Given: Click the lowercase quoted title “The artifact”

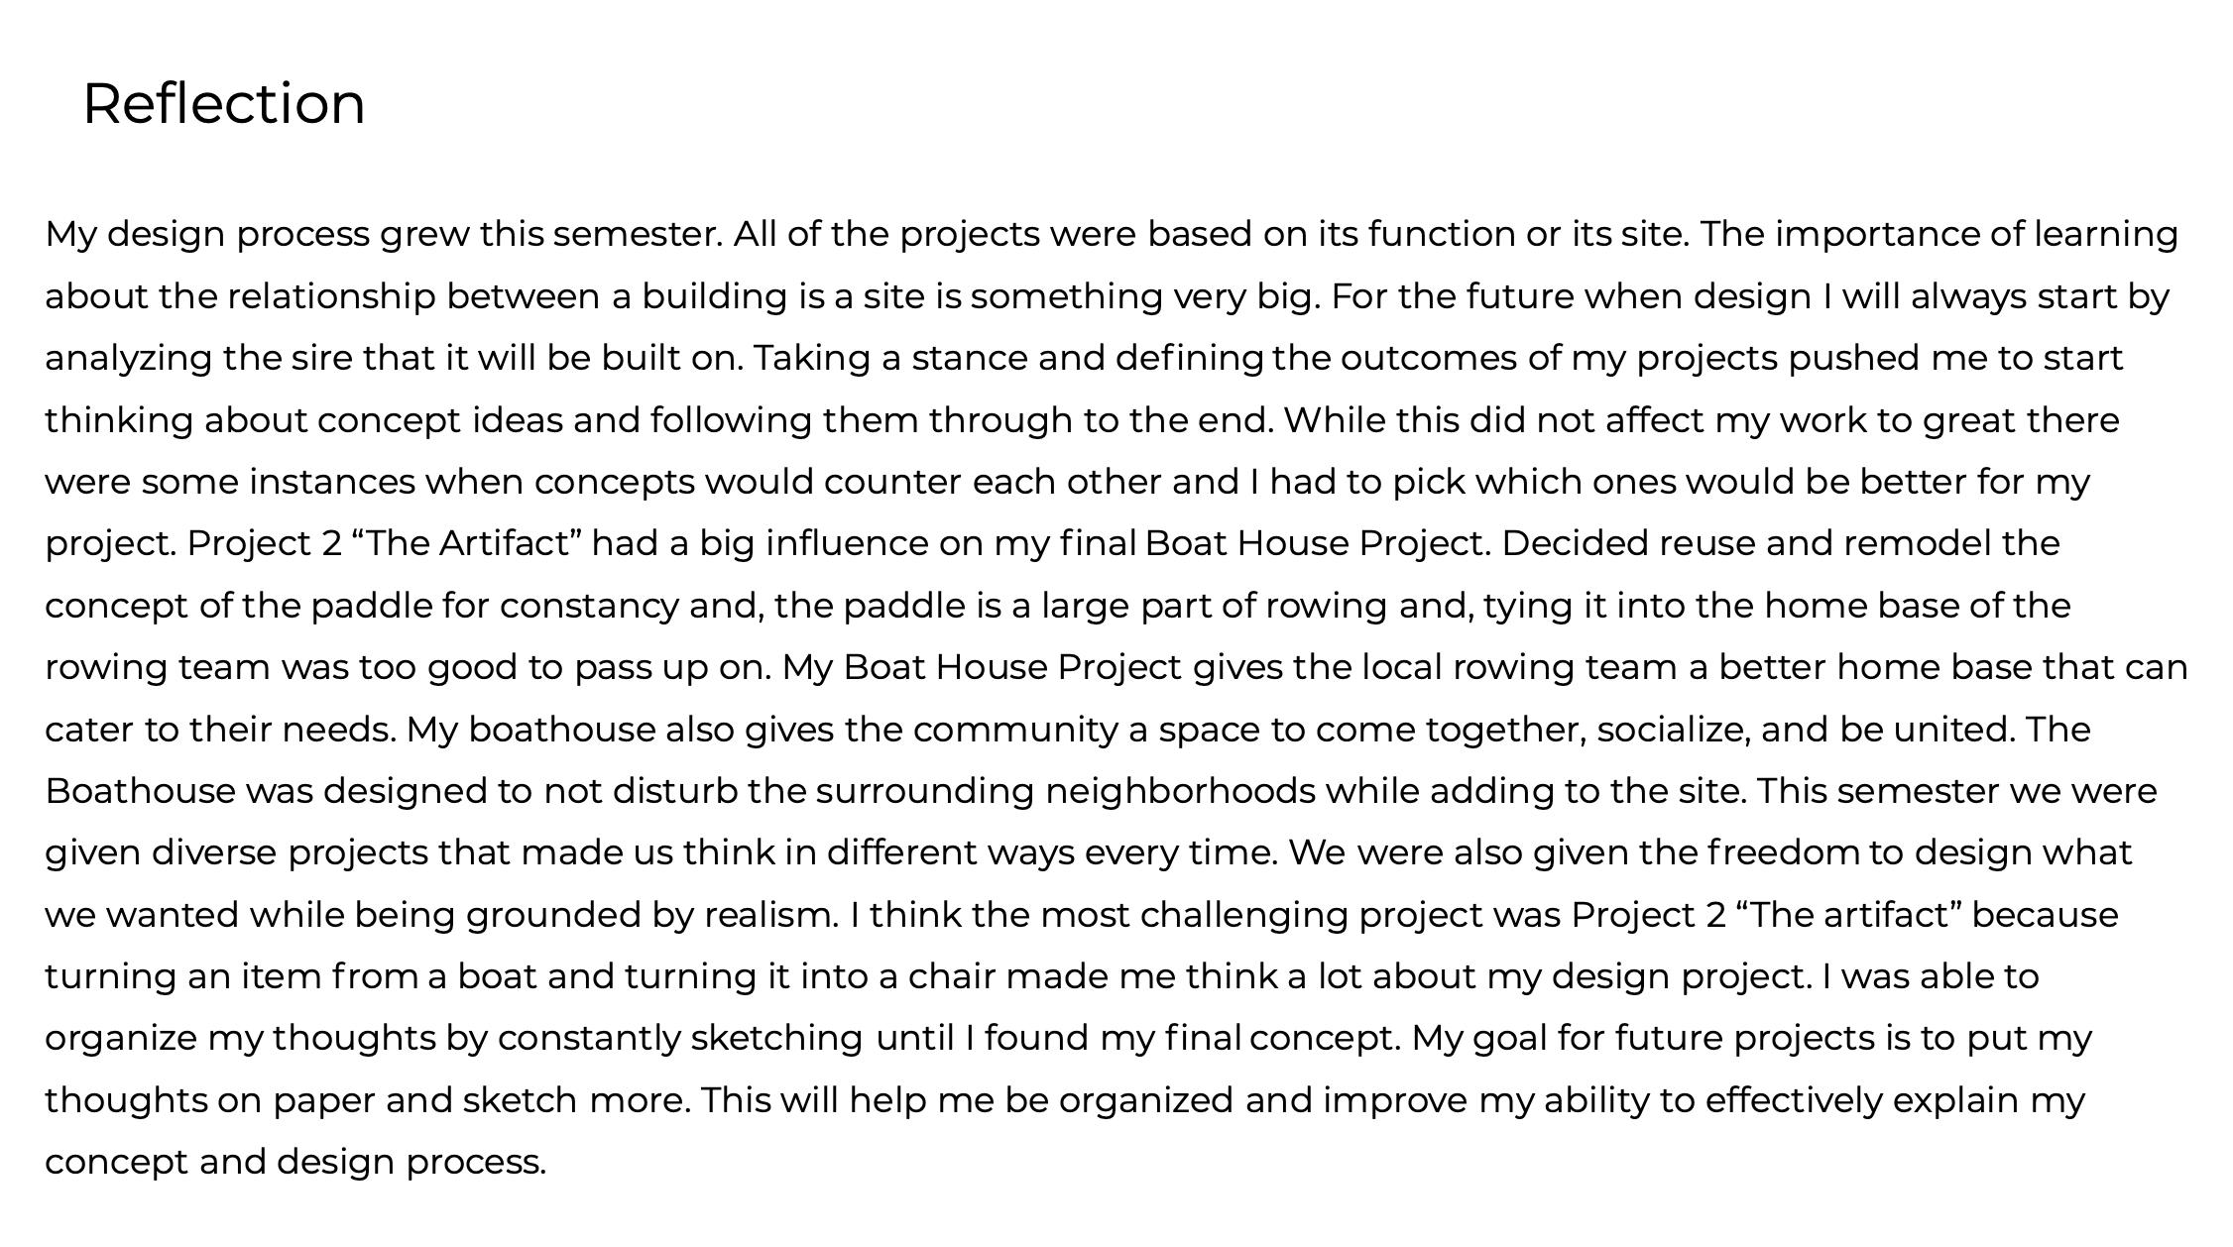Looking at the screenshot, I should [1849, 914].
